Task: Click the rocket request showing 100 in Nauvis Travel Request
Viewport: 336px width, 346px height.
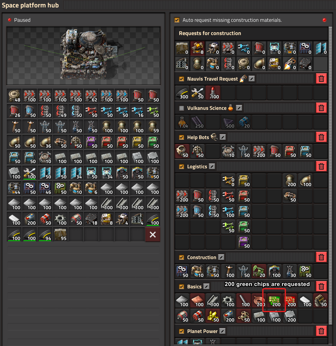Action: [x=213, y=92]
